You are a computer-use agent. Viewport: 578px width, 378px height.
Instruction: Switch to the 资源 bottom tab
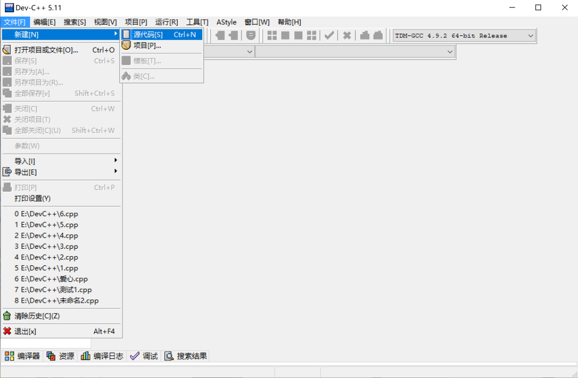coord(60,356)
